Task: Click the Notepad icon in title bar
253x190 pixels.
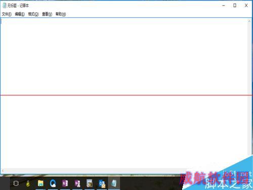Action: pos(5,6)
